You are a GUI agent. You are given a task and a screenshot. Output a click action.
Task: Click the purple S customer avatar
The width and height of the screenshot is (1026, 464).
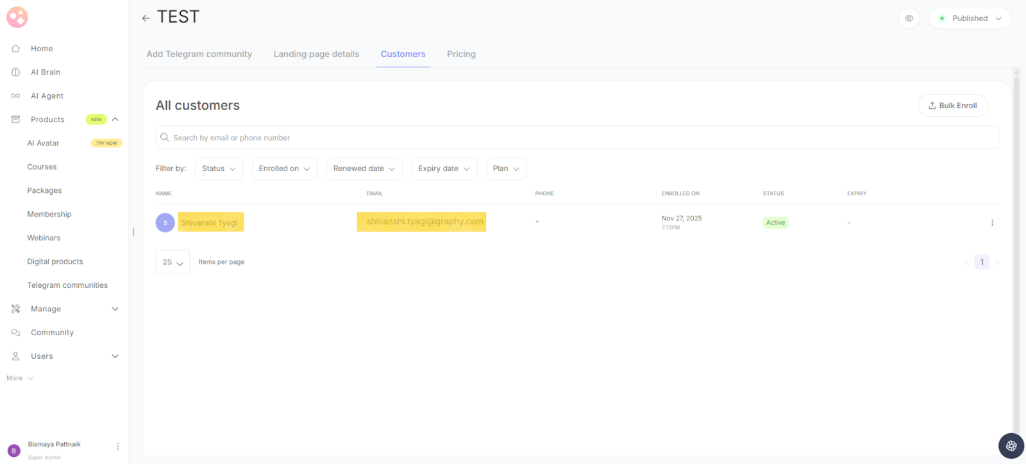(165, 223)
